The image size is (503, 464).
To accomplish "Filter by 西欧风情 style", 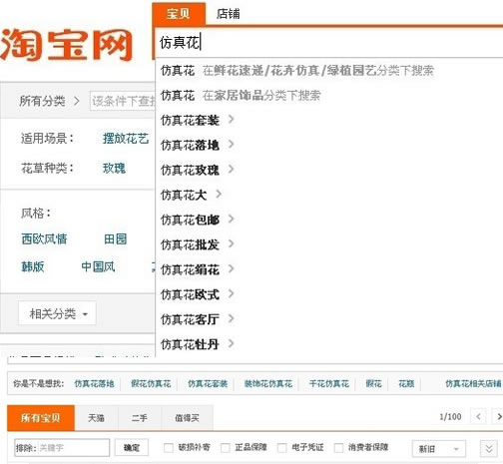I will [x=44, y=238].
